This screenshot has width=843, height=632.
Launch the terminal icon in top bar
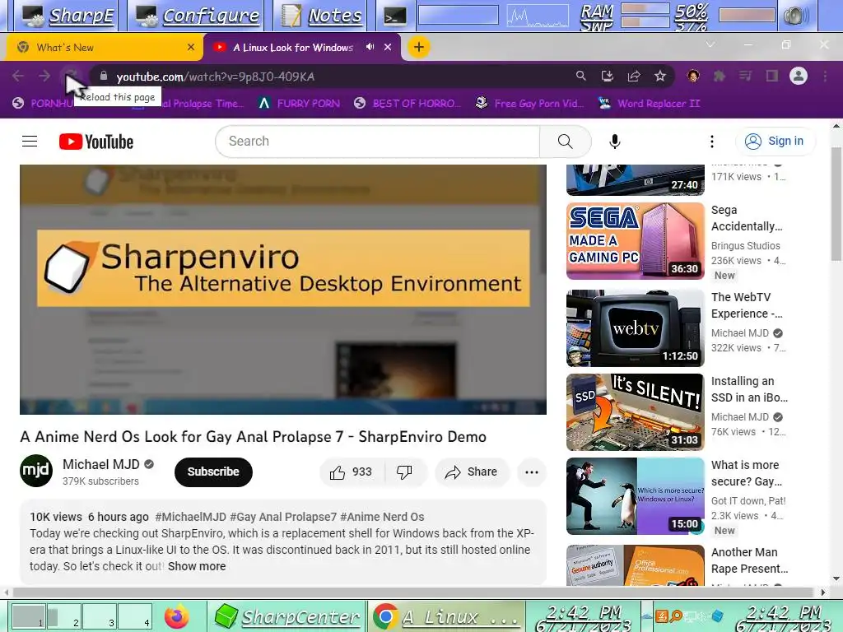coord(394,16)
